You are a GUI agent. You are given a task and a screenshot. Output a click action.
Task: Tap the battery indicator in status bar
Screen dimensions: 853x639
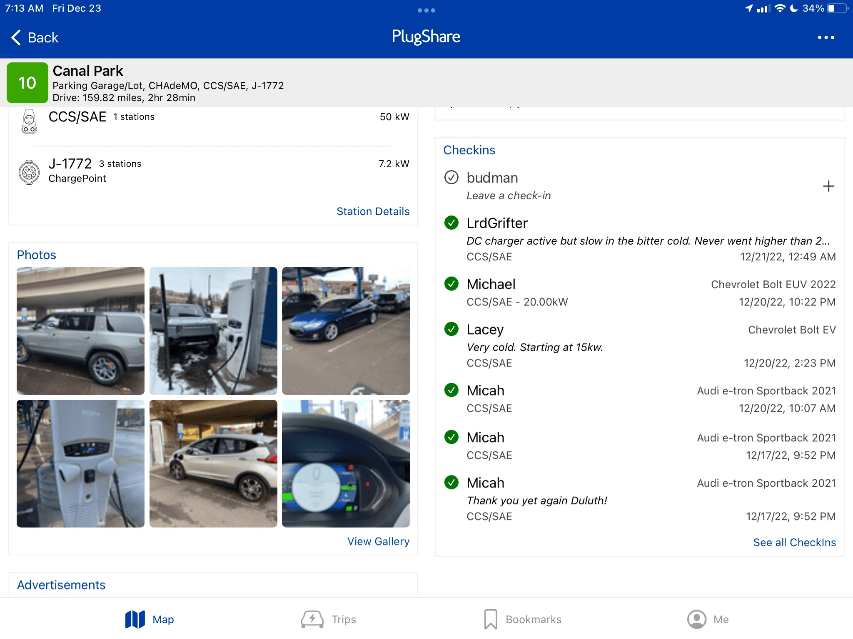(837, 8)
